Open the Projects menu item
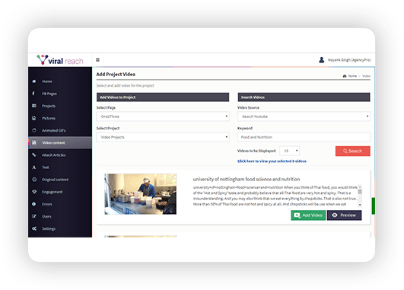 [x=60, y=106]
